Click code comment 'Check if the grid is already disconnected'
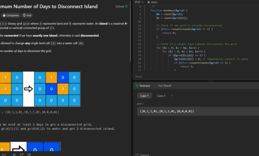Screen dimensions: 259x156 (189, 26)
